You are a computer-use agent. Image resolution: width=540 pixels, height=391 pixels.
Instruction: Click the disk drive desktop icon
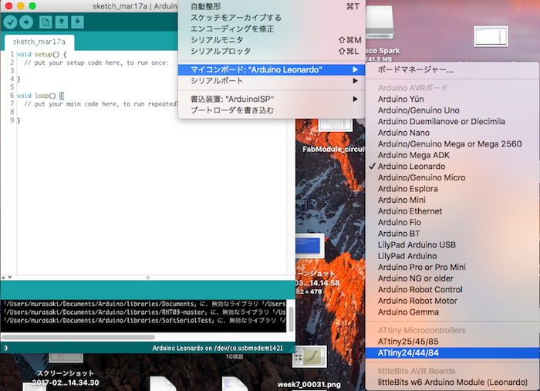tap(380, 23)
